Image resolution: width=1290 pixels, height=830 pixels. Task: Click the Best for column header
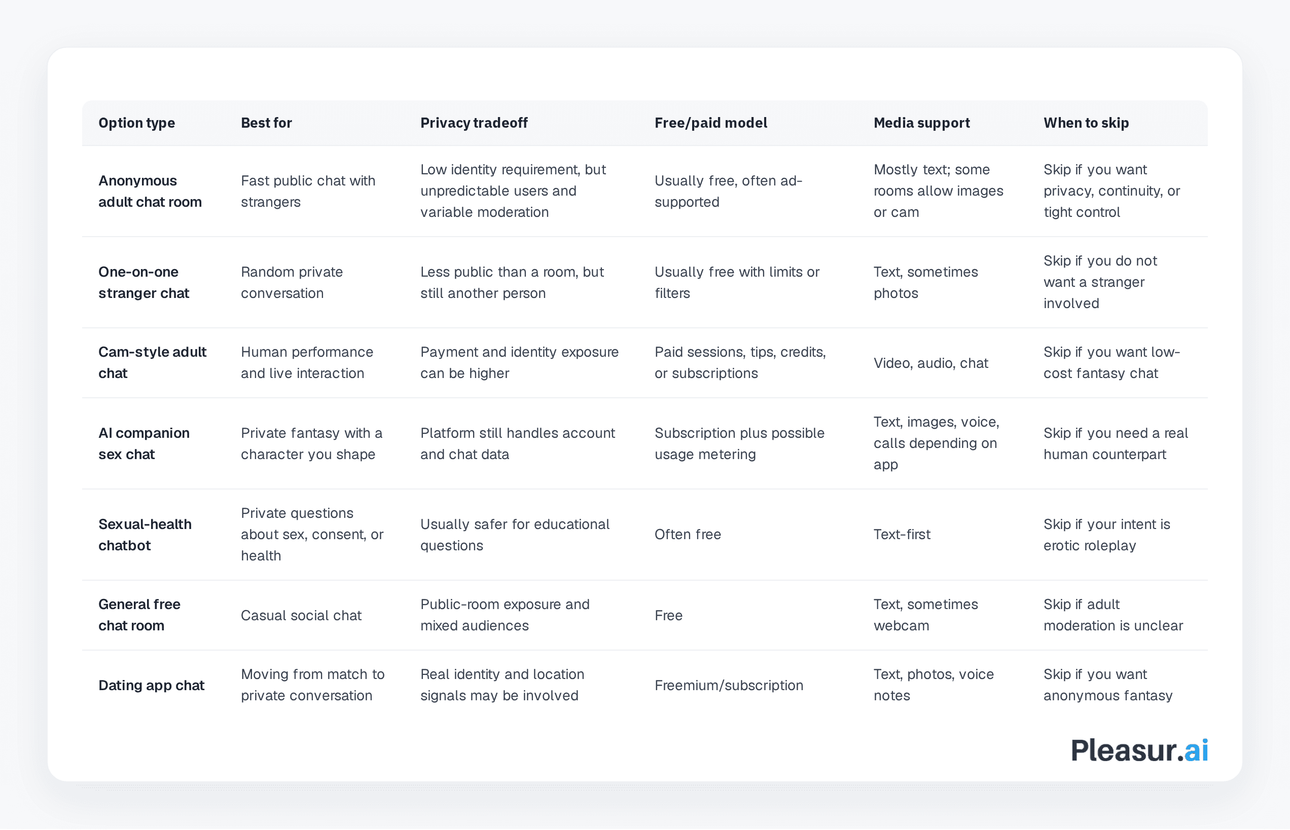[x=266, y=123]
